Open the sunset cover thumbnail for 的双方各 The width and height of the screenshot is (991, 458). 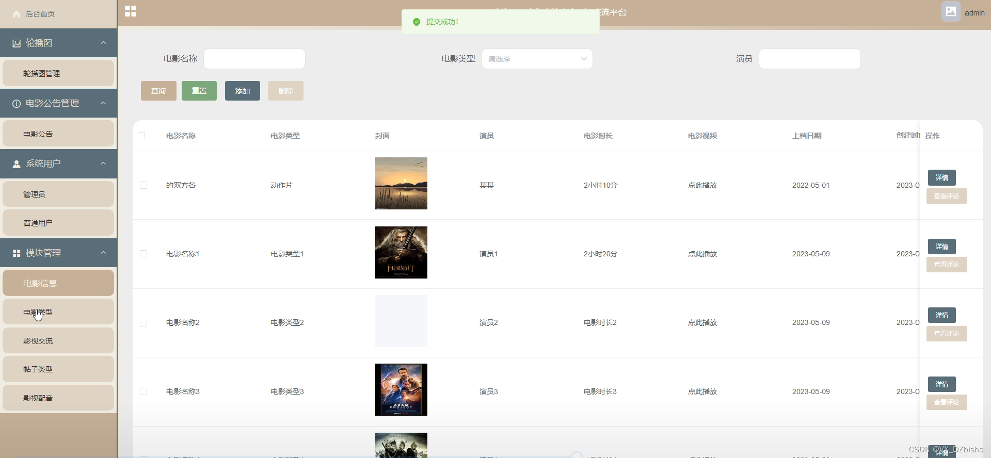tap(401, 183)
